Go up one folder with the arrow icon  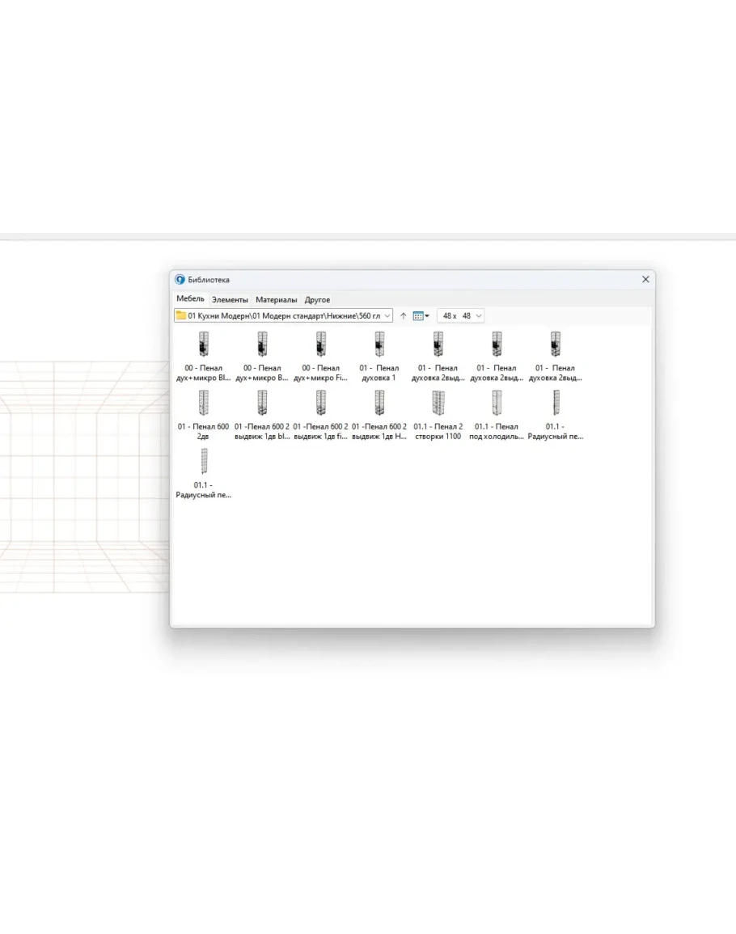click(x=403, y=316)
